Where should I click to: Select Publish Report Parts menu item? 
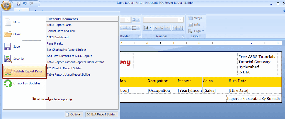(x=24, y=71)
